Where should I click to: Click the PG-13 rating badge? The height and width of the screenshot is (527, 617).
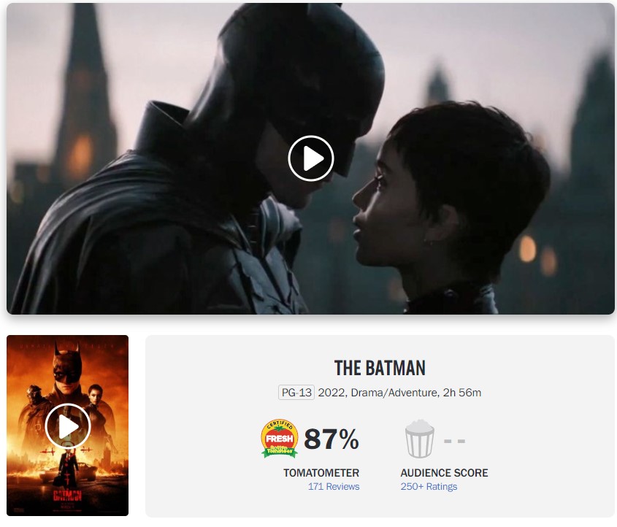pyautogui.click(x=296, y=393)
